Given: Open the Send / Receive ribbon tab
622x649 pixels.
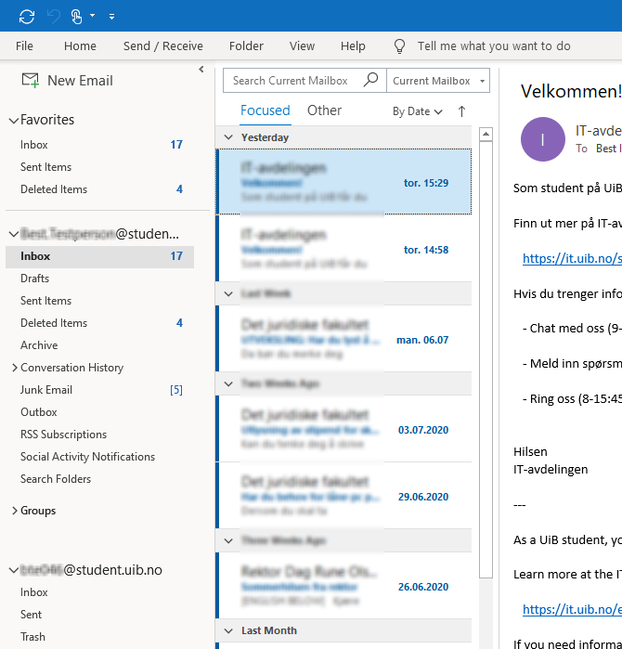Looking at the screenshot, I should 162,45.
